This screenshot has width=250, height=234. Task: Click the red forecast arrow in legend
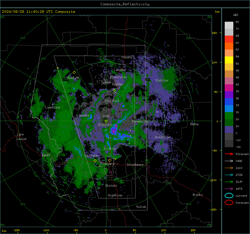pyautogui.click(x=229, y=154)
